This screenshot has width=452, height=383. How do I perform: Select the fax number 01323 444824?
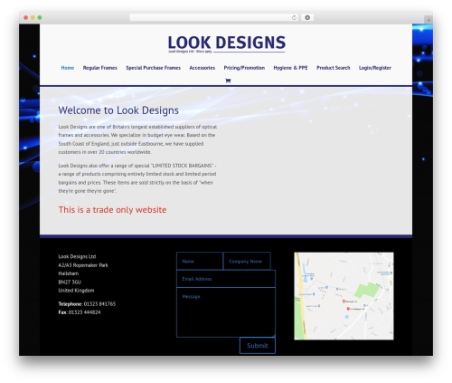pos(85,312)
